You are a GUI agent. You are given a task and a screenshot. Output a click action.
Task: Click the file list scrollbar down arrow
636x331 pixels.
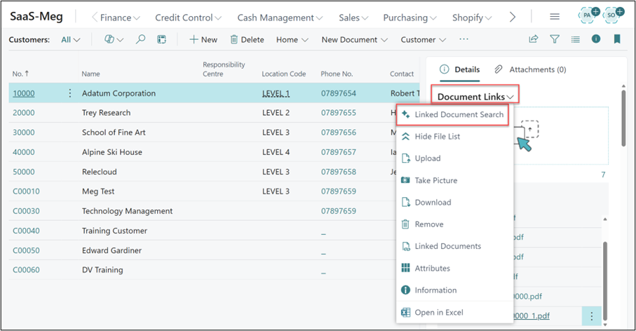(x=604, y=324)
